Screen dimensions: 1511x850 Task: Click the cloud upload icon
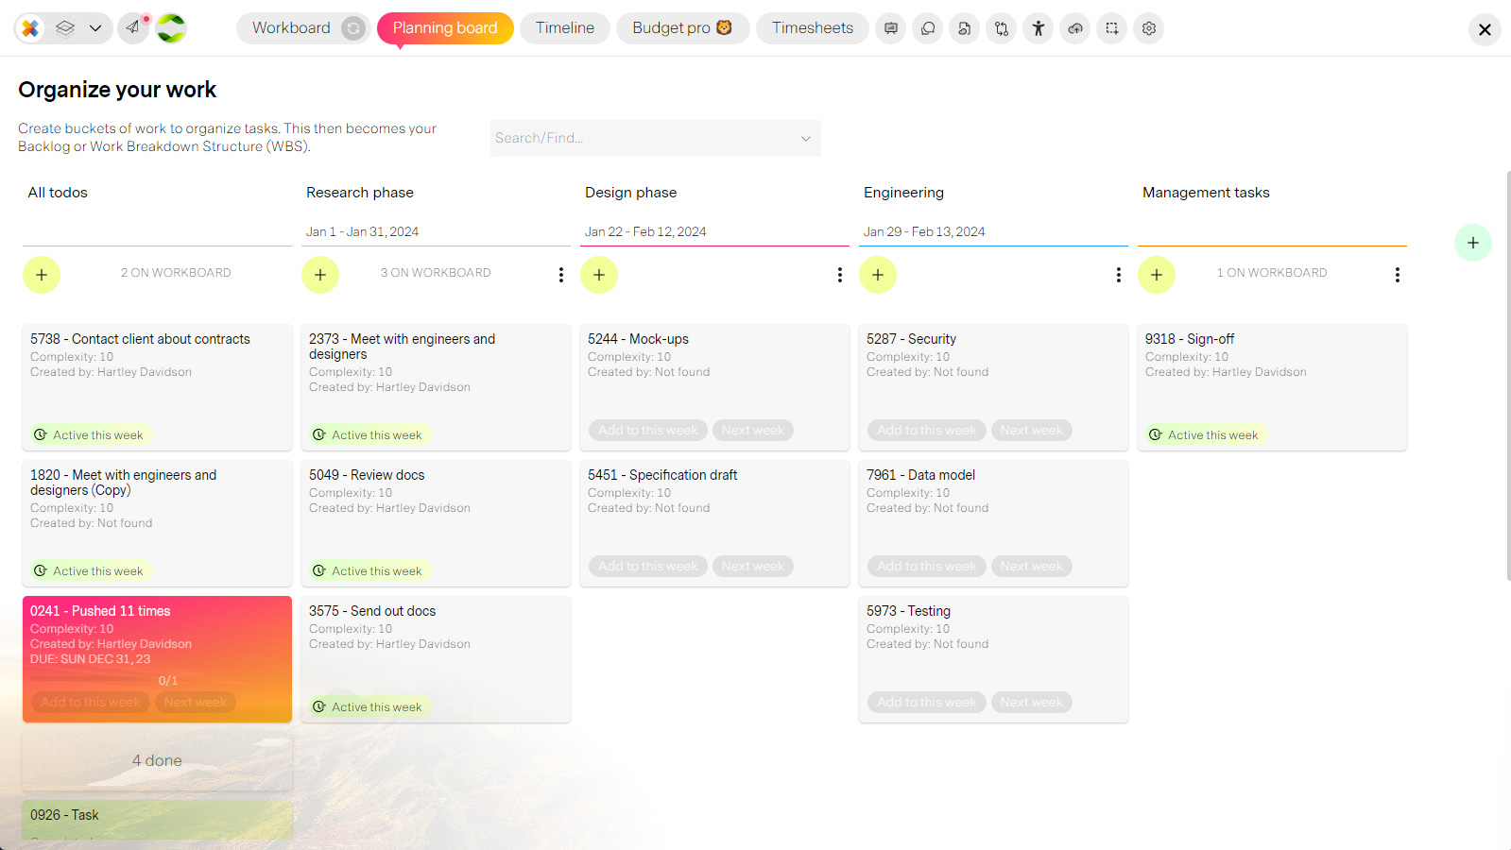[1075, 28]
